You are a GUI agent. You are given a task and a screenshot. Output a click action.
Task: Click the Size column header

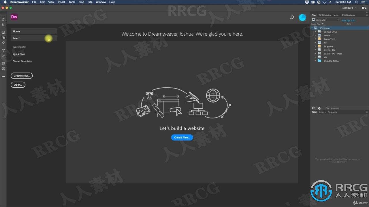[x=349, y=24]
